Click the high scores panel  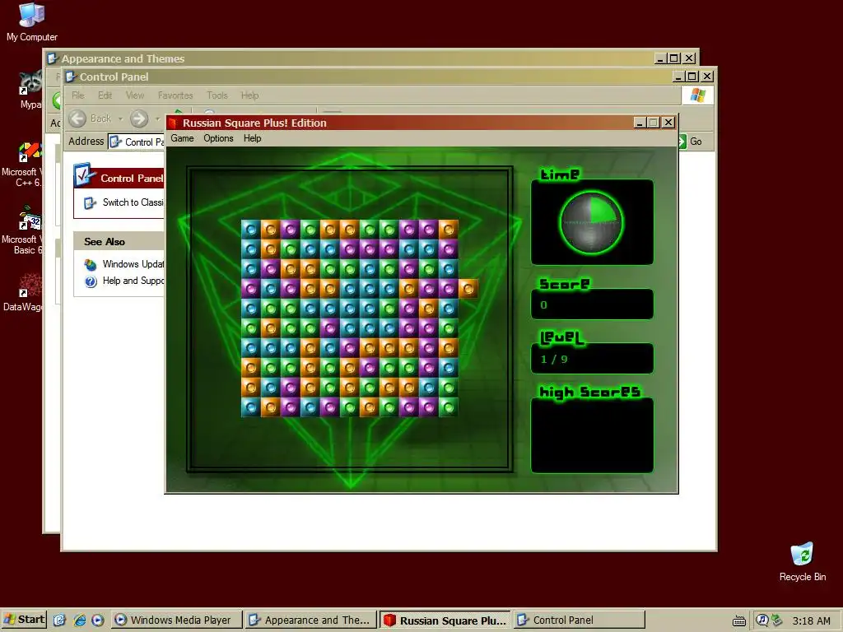tap(592, 435)
